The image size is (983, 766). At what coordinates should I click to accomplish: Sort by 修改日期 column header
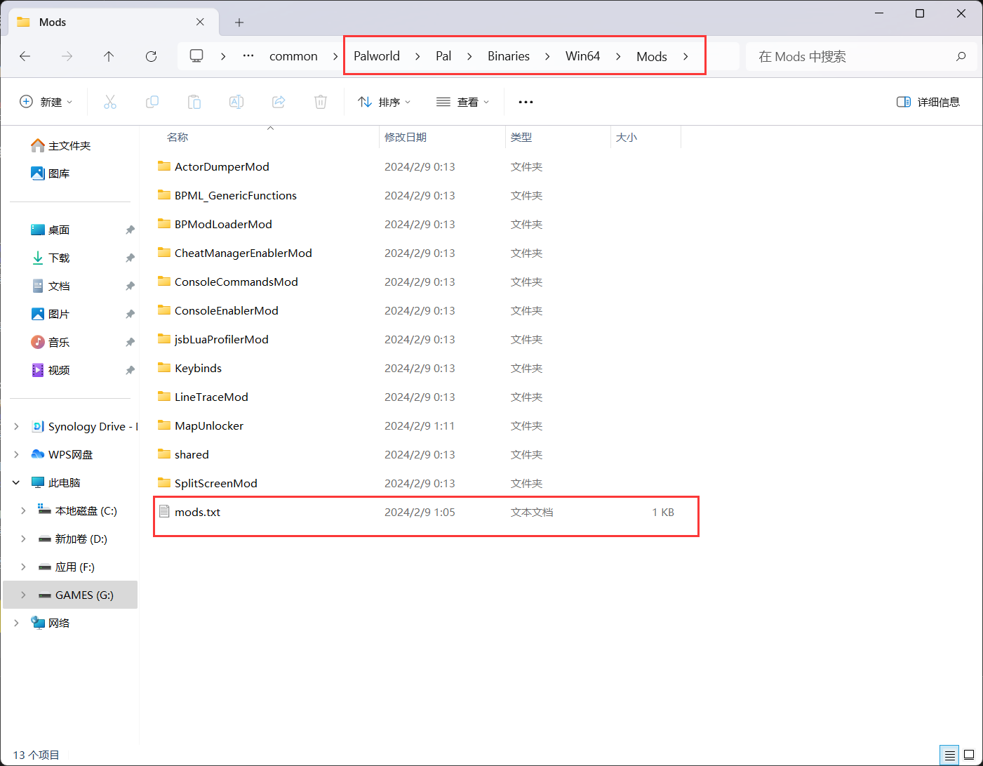pyautogui.click(x=406, y=138)
